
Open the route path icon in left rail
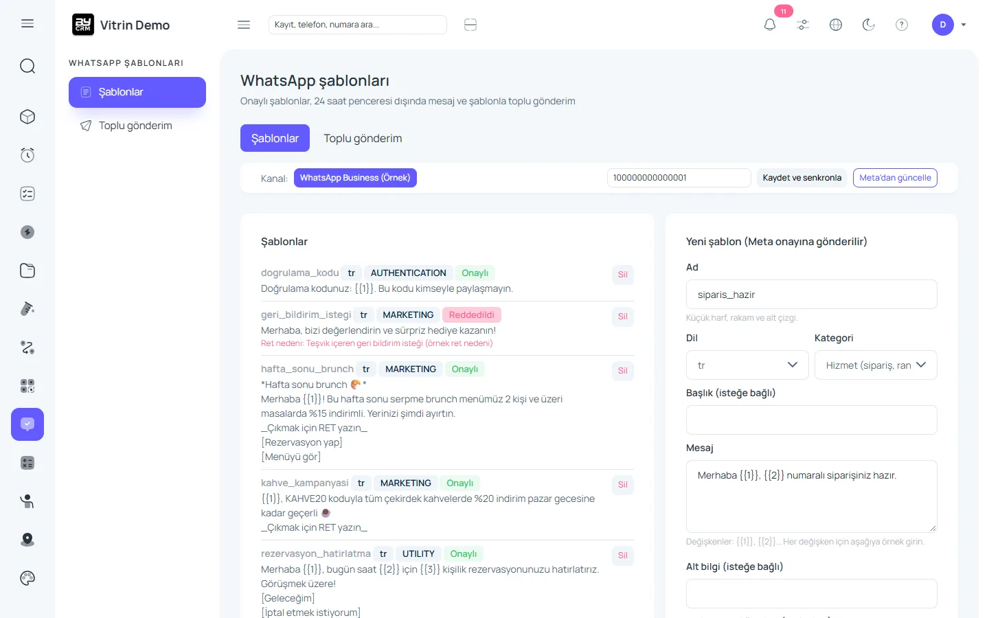(27, 347)
